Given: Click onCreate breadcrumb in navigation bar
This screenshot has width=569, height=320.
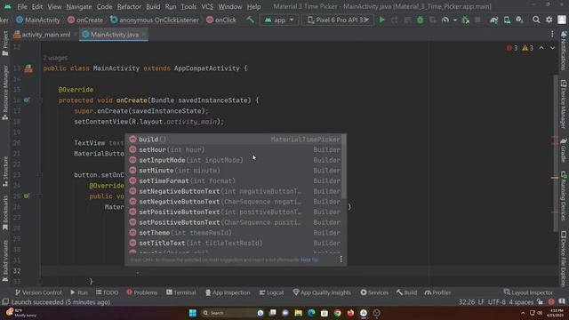Looking at the screenshot, I should click(x=85, y=20).
